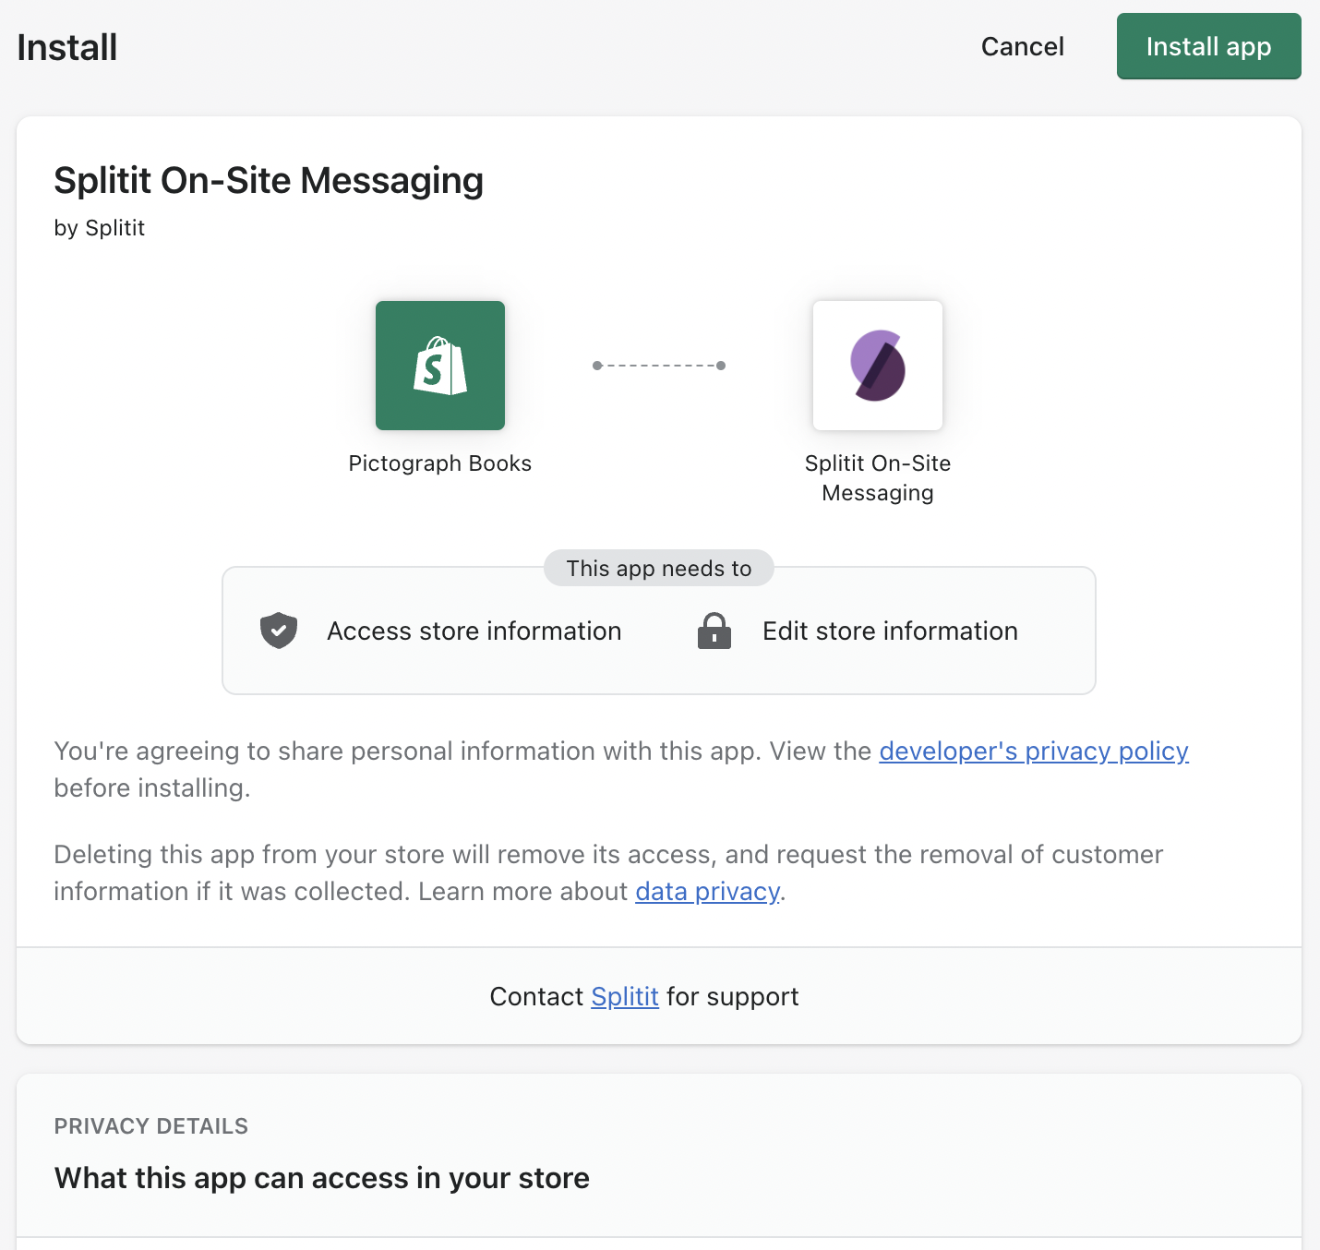The width and height of the screenshot is (1320, 1250).
Task: Select 'Access store information' text
Action: click(474, 631)
